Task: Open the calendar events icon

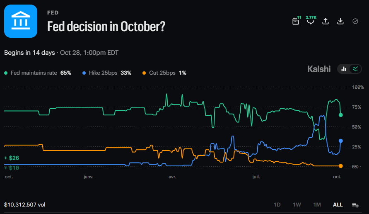Action: (x=296, y=21)
